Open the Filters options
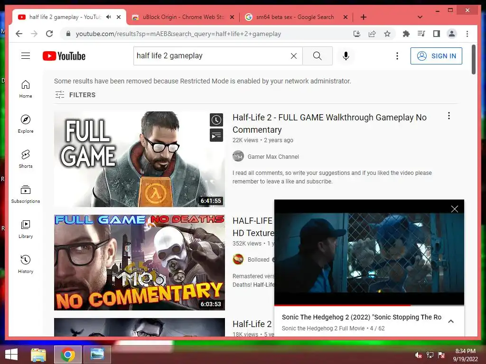This screenshot has width=486, height=364. pyautogui.click(x=75, y=95)
